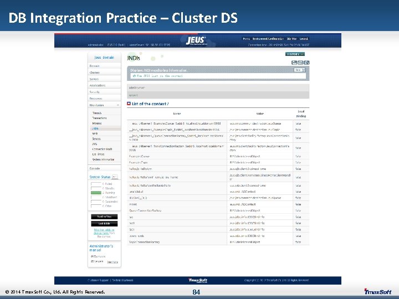Select JNDIs under Monitoring
The width and height of the screenshot is (399, 299).
click(x=95, y=128)
